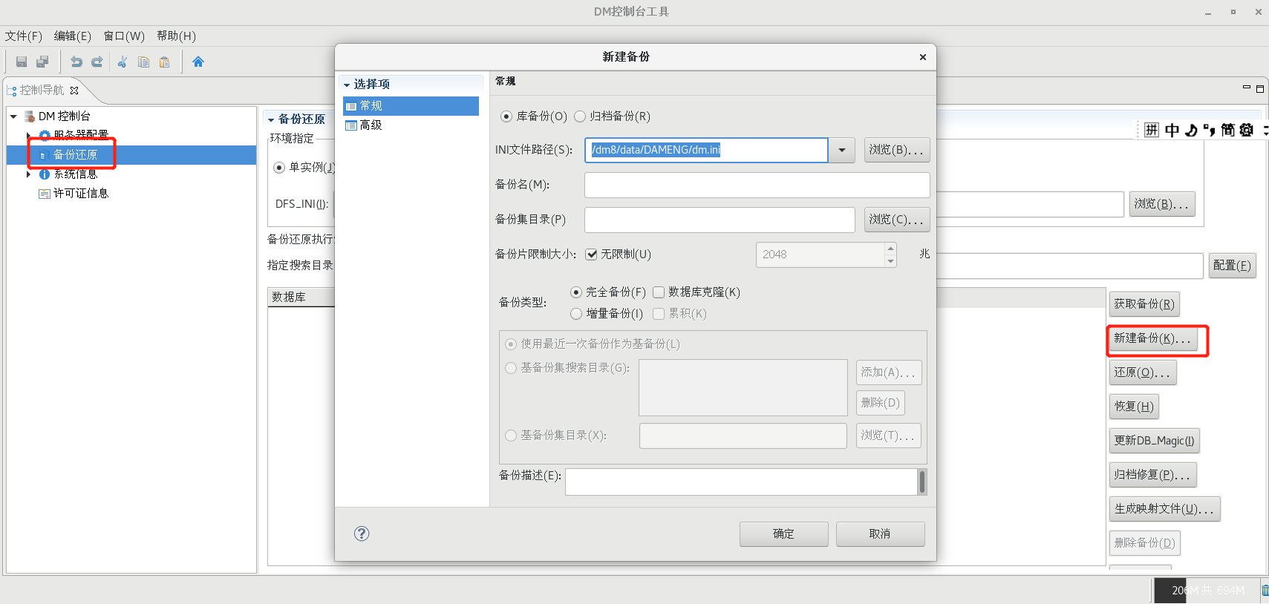The width and height of the screenshot is (1269, 604).
Task: Expand the 服务器配置 tree node arrow
Action: (x=28, y=135)
